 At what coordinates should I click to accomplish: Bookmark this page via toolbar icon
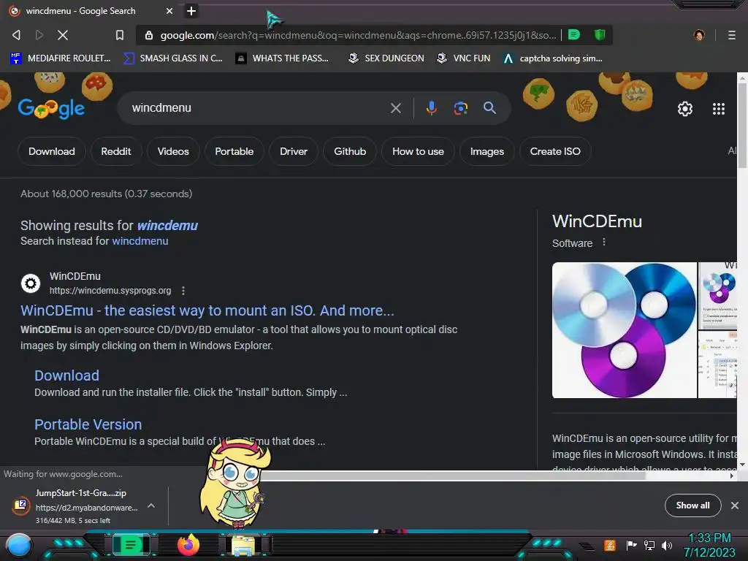pyautogui.click(x=120, y=35)
